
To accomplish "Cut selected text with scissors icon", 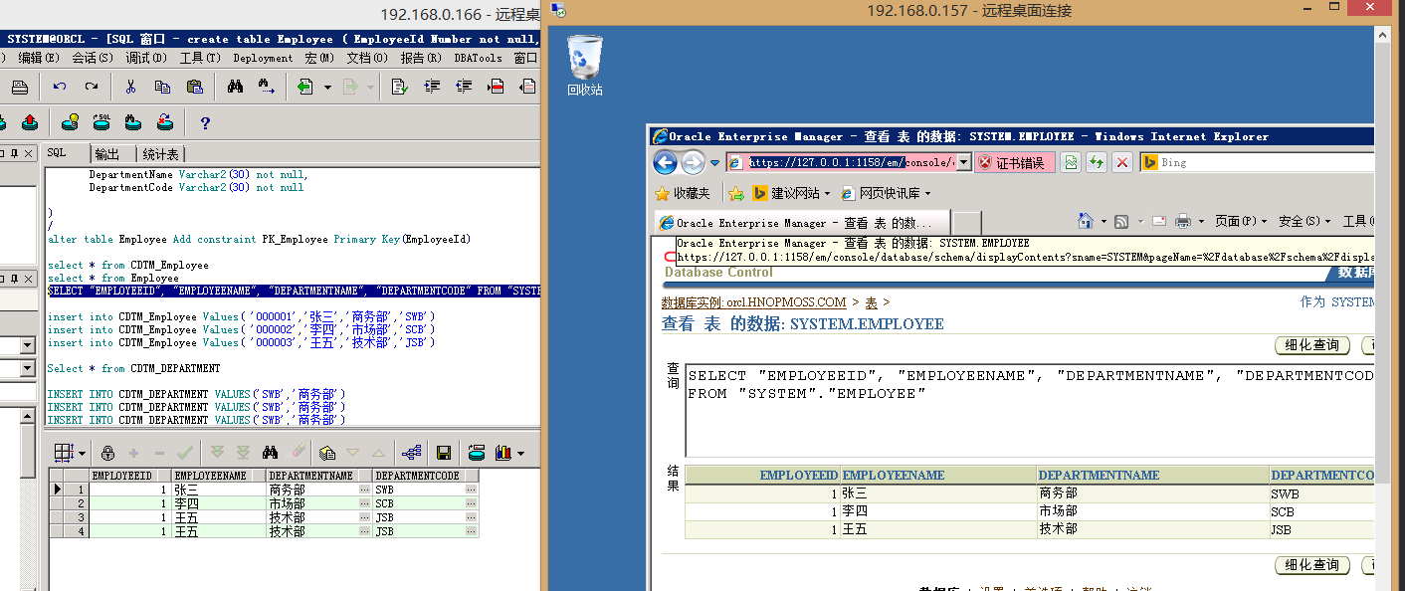I will click(130, 87).
